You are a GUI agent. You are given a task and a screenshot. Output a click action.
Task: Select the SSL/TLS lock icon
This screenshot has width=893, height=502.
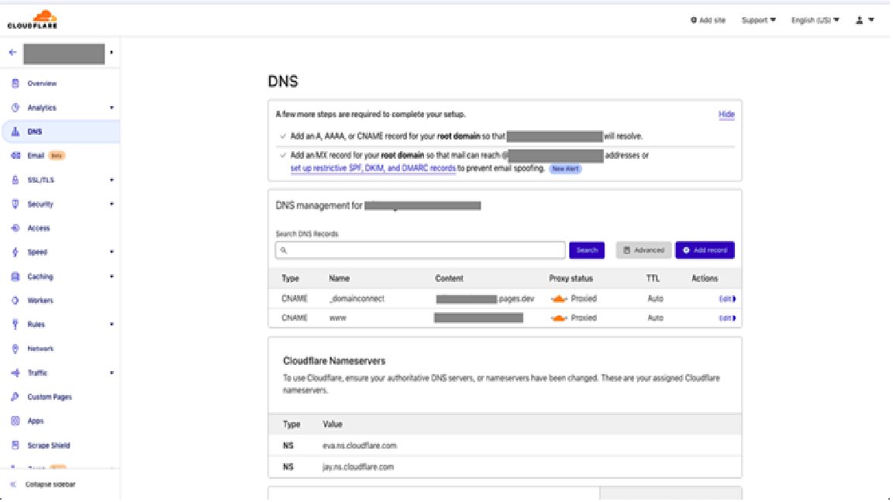[16, 181]
